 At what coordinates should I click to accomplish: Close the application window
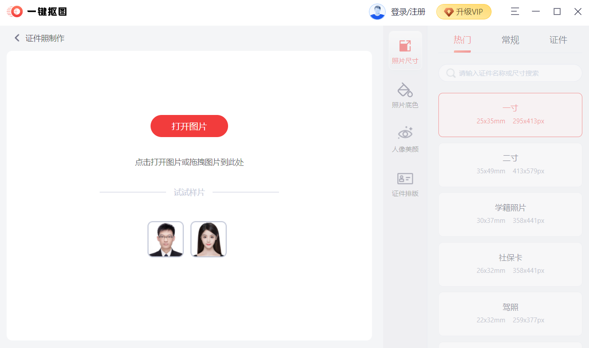click(578, 11)
